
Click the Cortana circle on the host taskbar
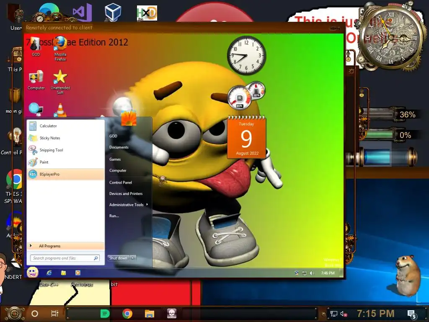[x=35, y=314]
